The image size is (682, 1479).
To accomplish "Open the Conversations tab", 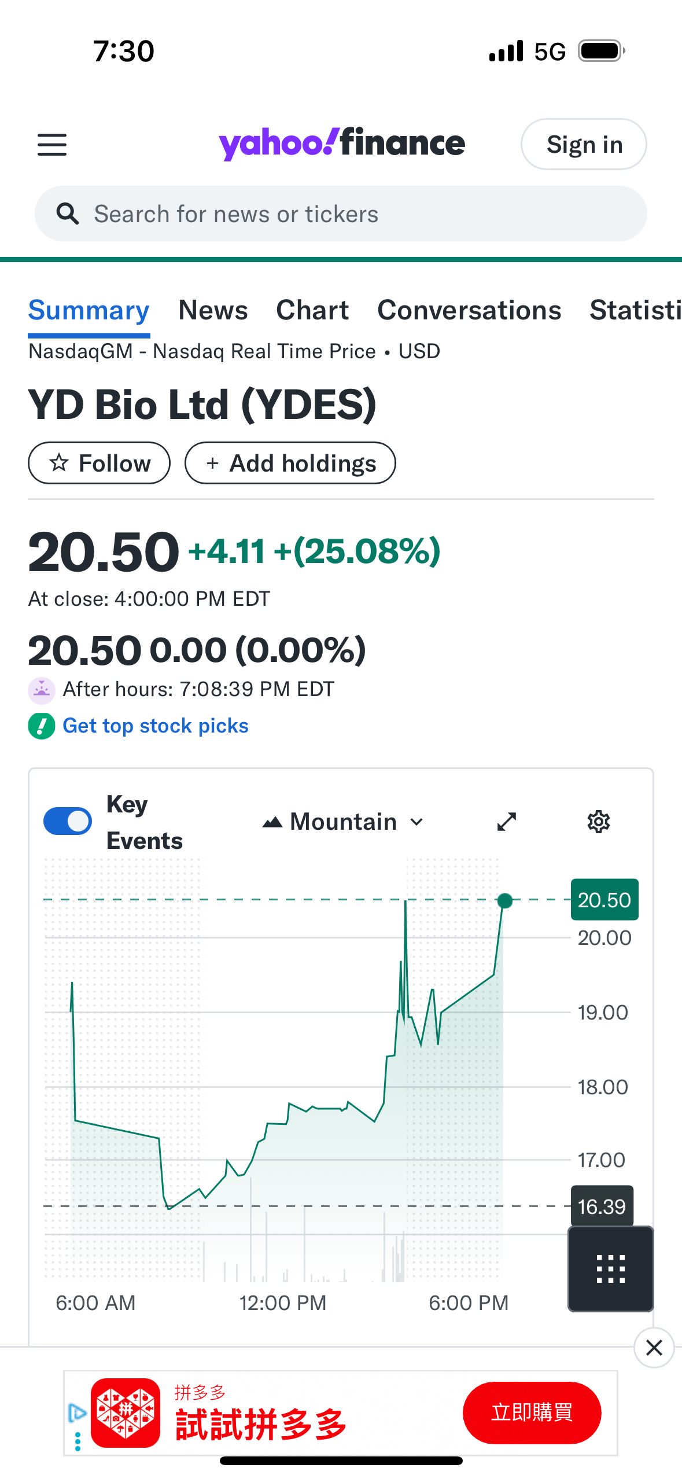I will pos(469,311).
